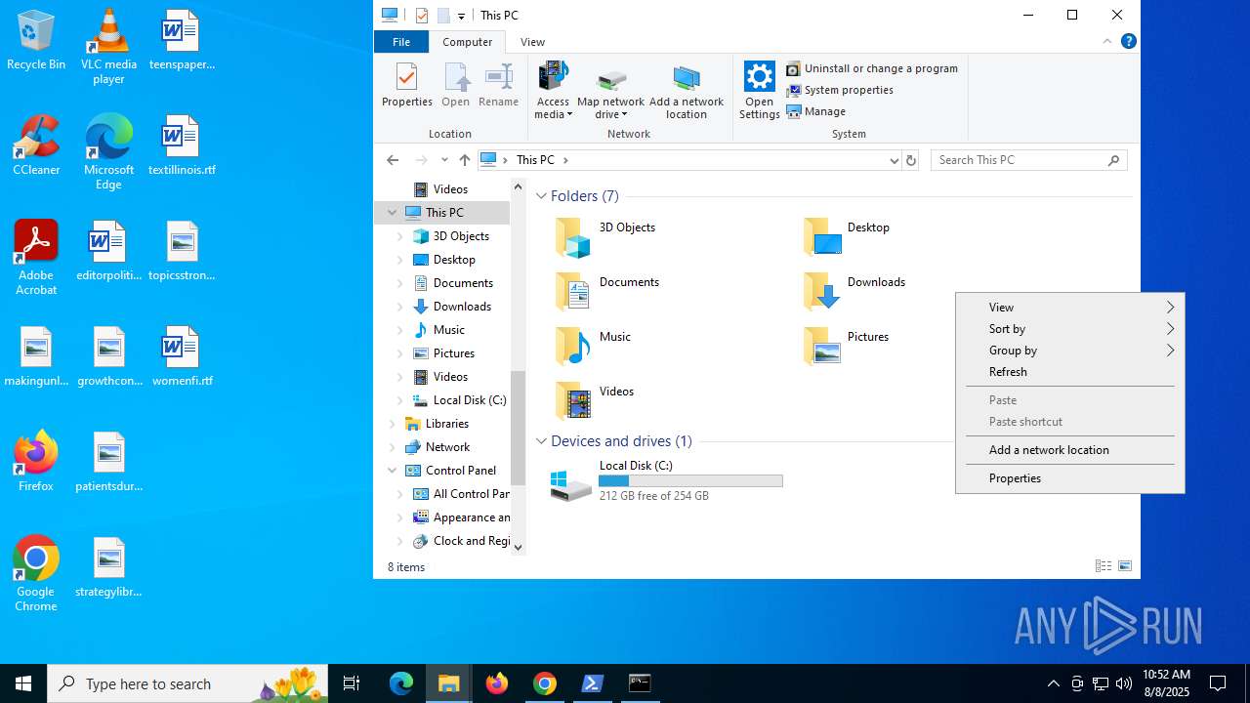The width and height of the screenshot is (1250, 703).
Task: Select VLC media player desktop icon
Action: (x=108, y=47)
